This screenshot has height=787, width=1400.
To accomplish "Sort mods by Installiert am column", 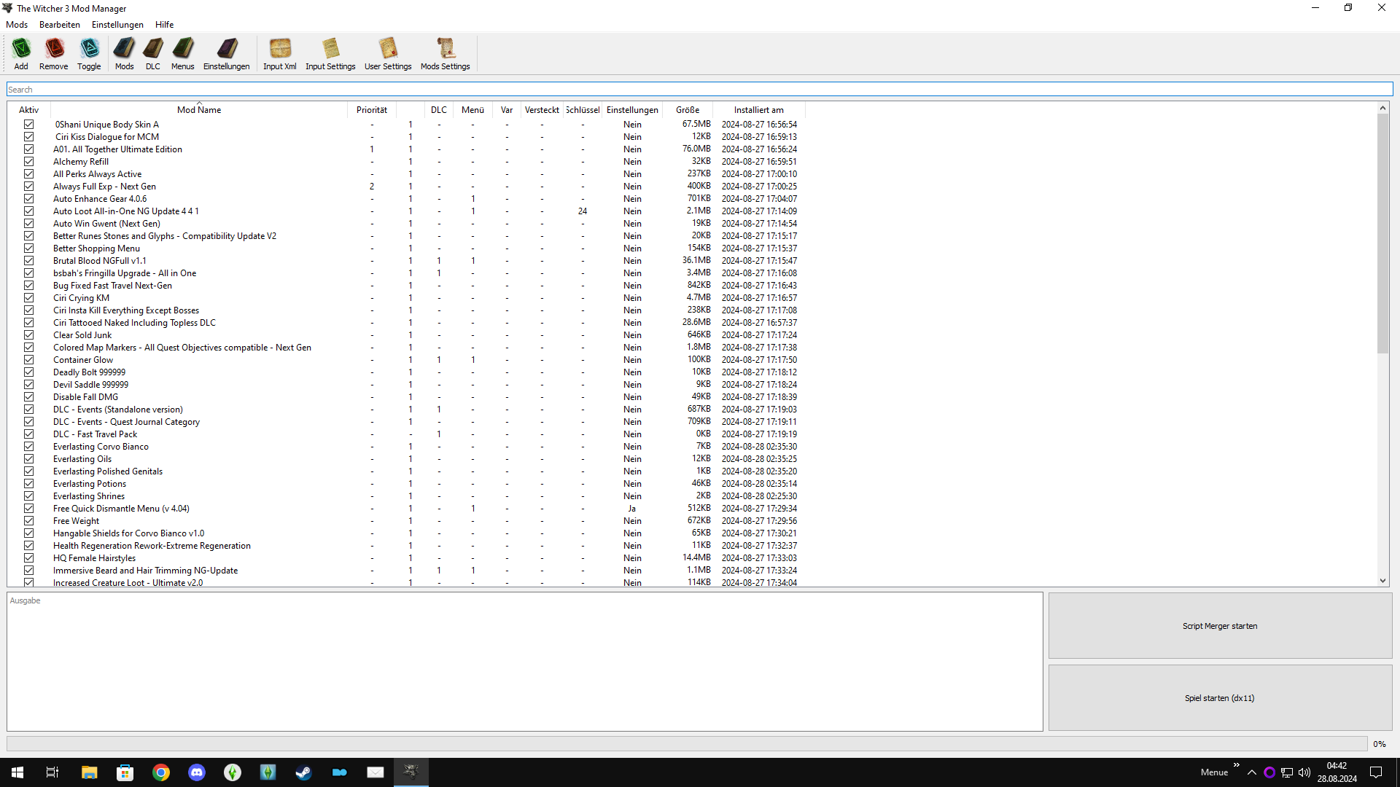I will (759, 110).
